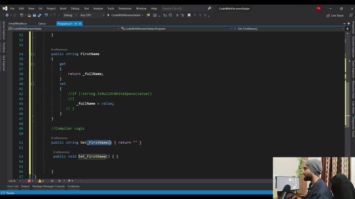The width and height of the screenshot is (355, 199).
Task: Open the startup project dropdown arrow
Action: pos(143,15)
